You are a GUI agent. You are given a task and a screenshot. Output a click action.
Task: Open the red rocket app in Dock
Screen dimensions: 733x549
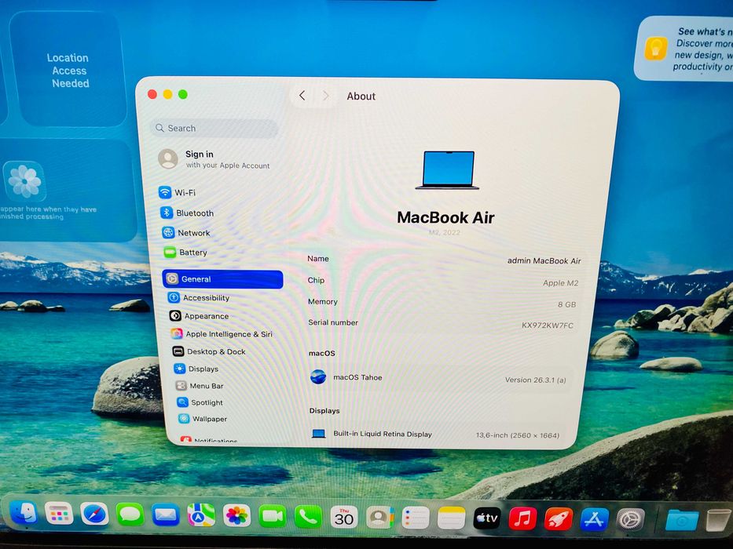(558, 518)
